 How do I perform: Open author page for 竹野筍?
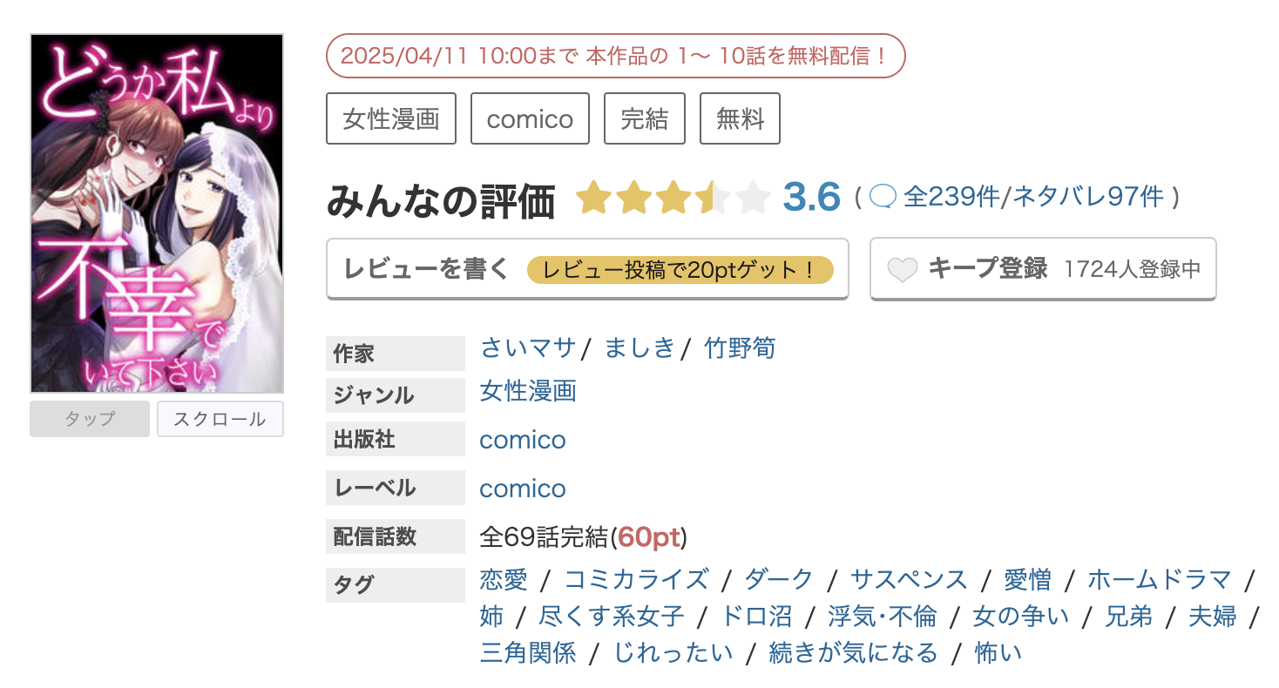740,347
